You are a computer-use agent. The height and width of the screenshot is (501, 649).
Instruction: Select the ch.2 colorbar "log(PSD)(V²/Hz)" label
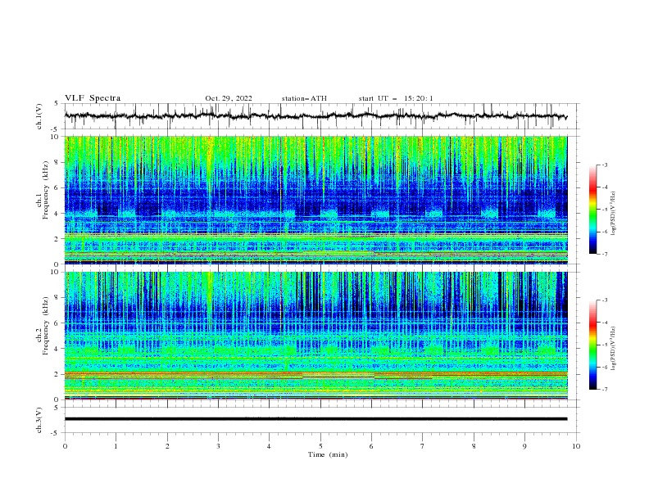(614, 349)
